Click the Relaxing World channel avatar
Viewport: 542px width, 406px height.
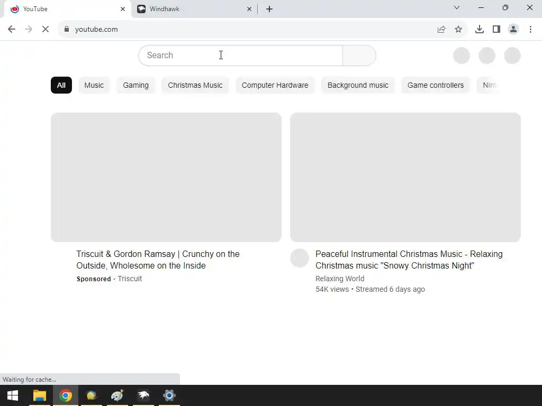[300, 258]
